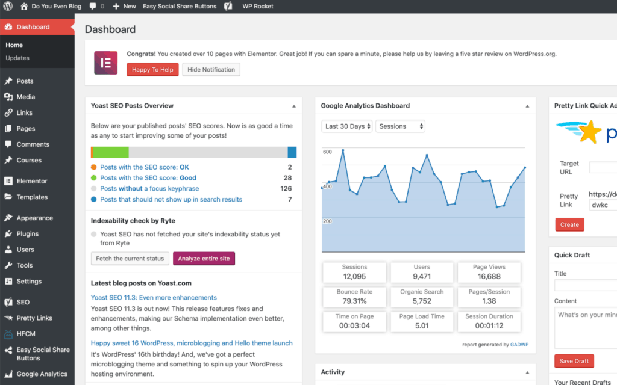The height and width of the screenshot is (385, 617).
Task: Click the Quick Draft Title field
Action: pyautogui.click(x=586, y=285)
